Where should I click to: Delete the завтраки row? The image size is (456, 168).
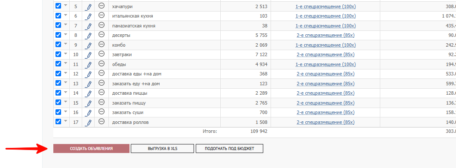[102, 54]
